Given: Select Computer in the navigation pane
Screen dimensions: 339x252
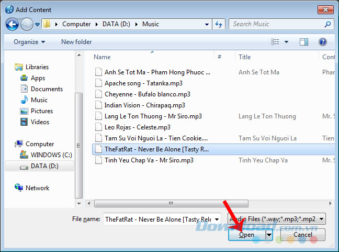Looking at the screenshot, I should tap(34, 144).
